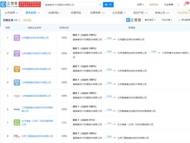Click the blue logo in row 4
This screenshot has height=143, width=190.
pyautogui.click(x=17, y=83)
